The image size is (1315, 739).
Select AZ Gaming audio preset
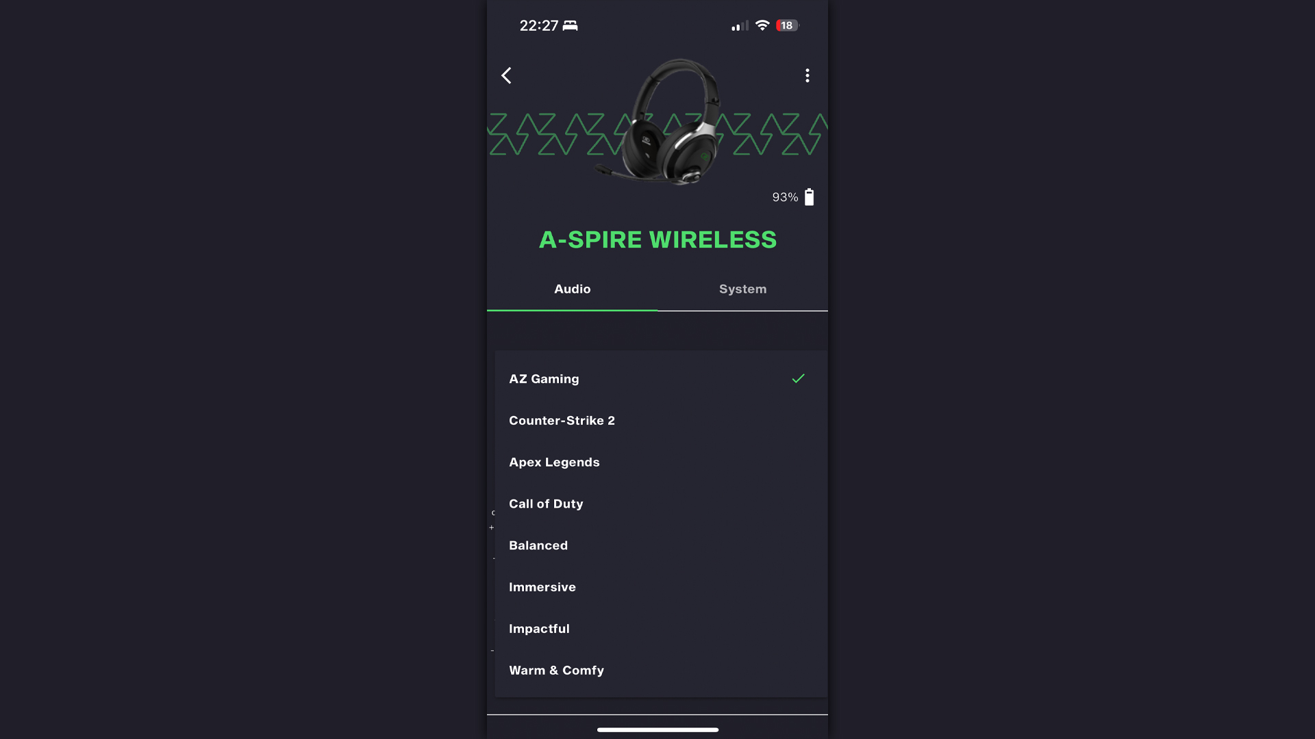tap(657, 378)
